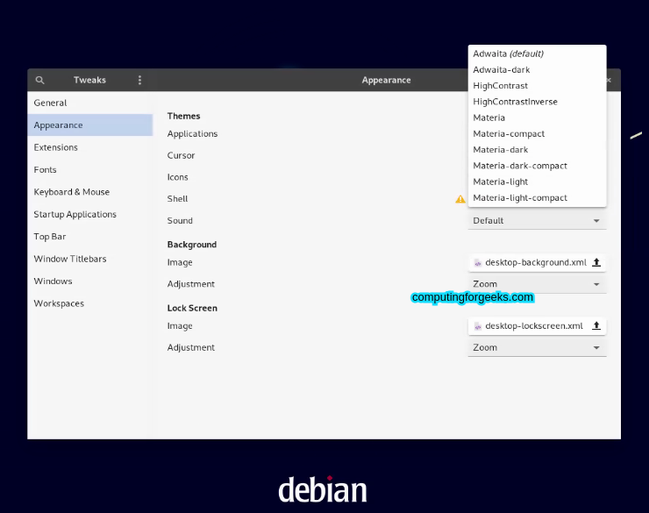Image resolution: width=649 pixels, height=513 pixels.
Task: Click the Shell theme warning triangle icon
Action: (x=460, y=199)
